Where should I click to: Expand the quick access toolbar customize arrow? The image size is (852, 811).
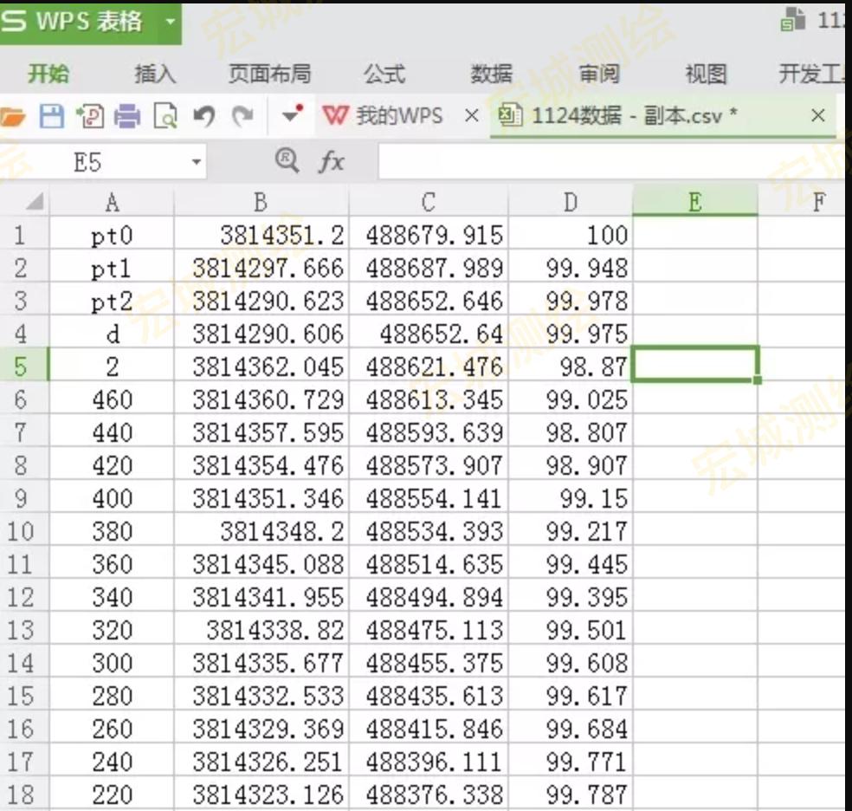[x=292, y=115]
